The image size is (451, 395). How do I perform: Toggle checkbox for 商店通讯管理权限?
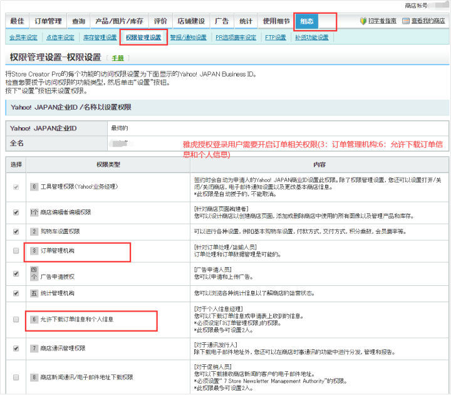coord(16,349)
